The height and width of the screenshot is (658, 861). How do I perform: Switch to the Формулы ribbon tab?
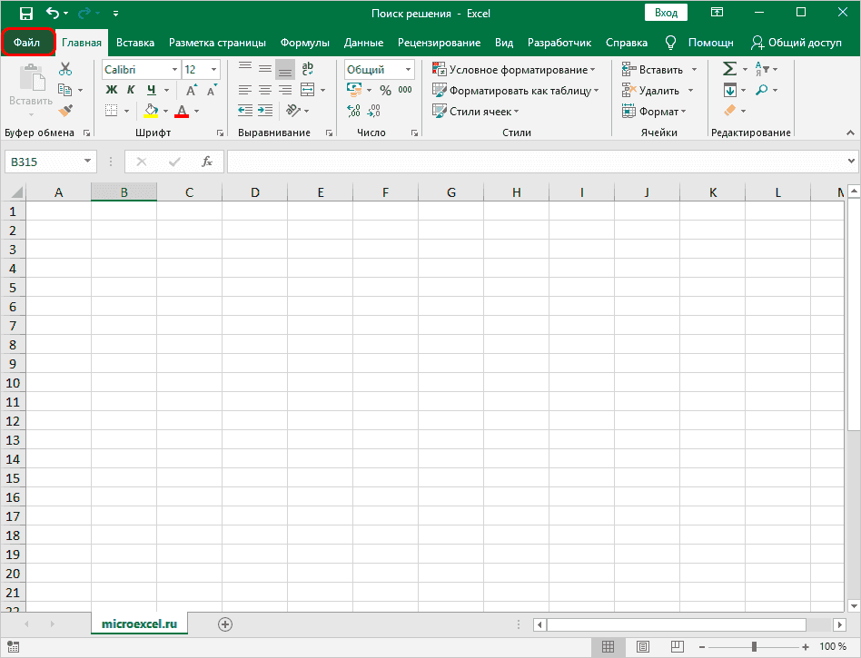click(304, 43)
